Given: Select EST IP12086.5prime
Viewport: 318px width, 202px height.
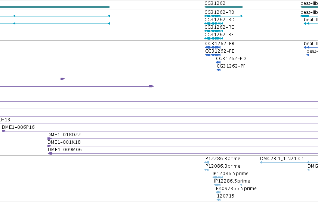Looking at the screenshot, I should pyautogui.click(x=231, y=174).
